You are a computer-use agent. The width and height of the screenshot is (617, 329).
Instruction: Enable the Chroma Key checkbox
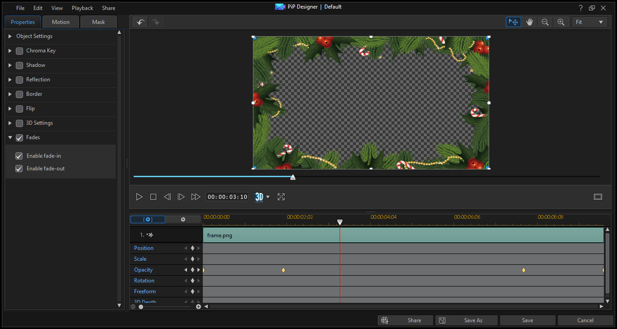19,51
